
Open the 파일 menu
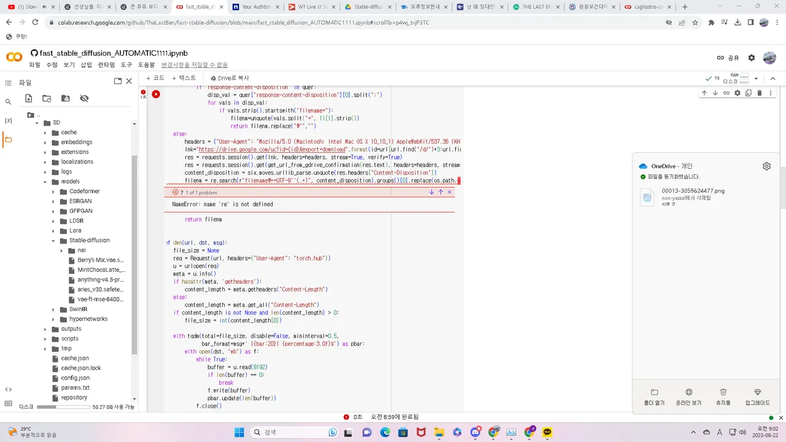[34, 65]
